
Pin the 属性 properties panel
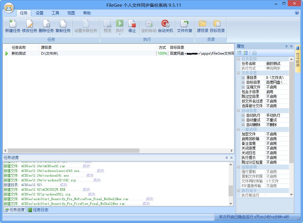[x=286, y=46]
